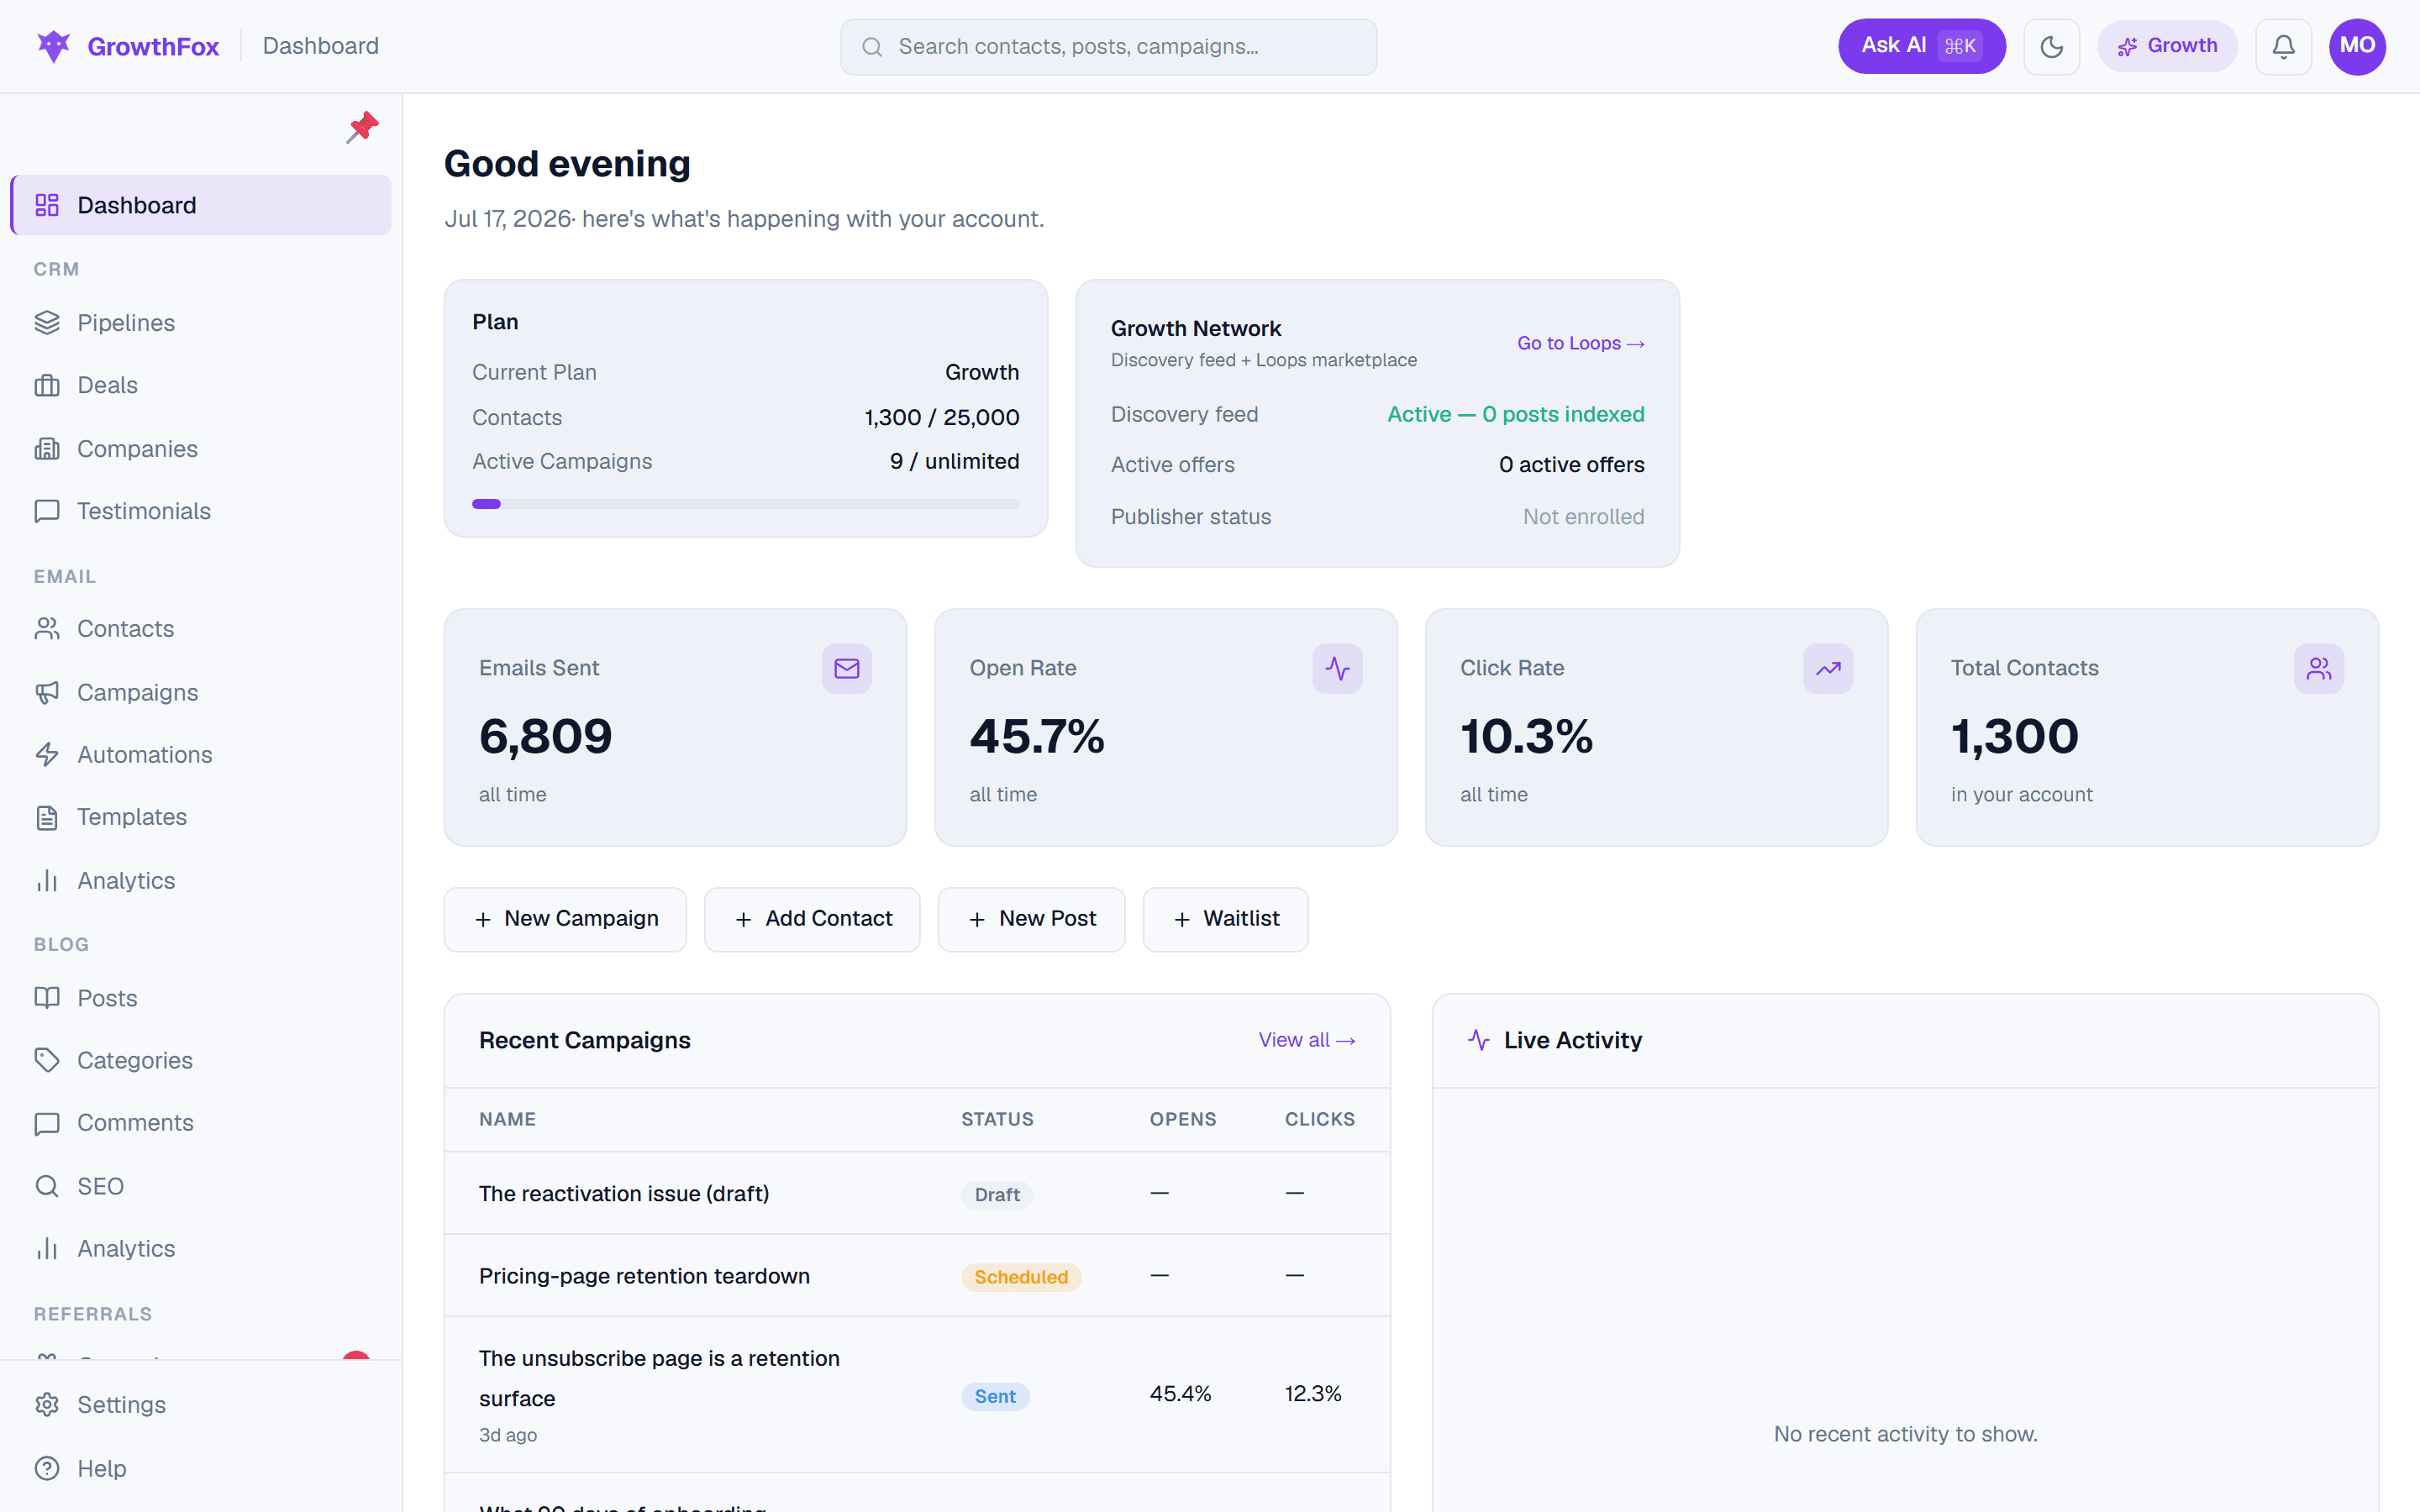This screenshot has width=2420, height=1512.
Task: Click the NAME column header
Action: pyautogui.click(x=507, y=1119)
